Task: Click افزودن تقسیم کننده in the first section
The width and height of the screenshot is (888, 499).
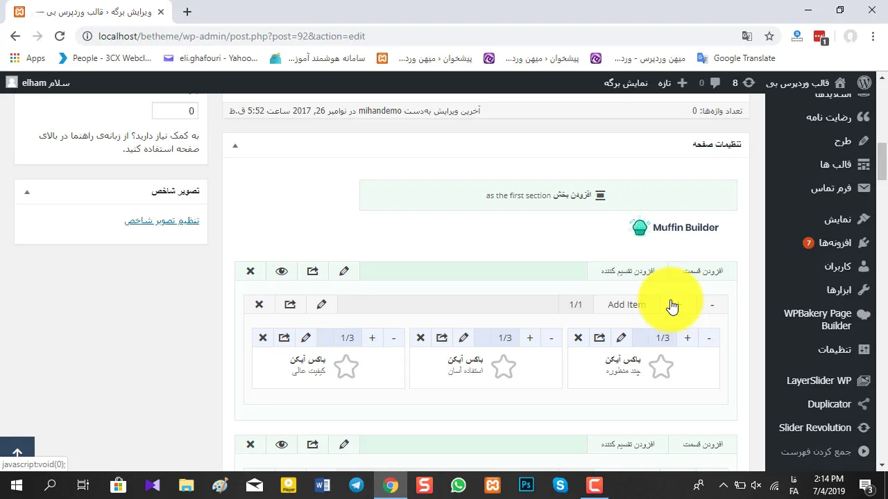Action: (x=628, y=271)
